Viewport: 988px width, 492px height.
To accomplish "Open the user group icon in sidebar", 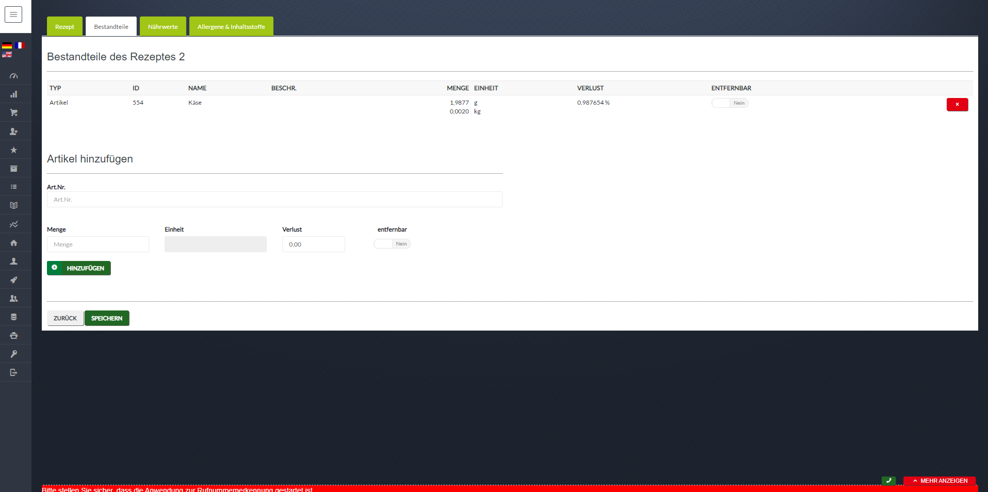I will click(x=14, y=299).
